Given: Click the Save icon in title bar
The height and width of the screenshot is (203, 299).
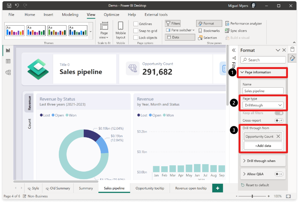Looking at the screenshot, I should [x=9, y=6].
